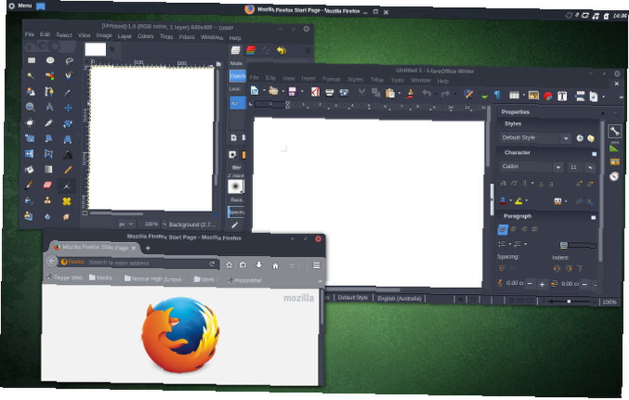Image resolution: width=629 pixels, height=400 pixels.
Task: Choose the Move tool in GIMP toolbox
Action: pos(68,108)
